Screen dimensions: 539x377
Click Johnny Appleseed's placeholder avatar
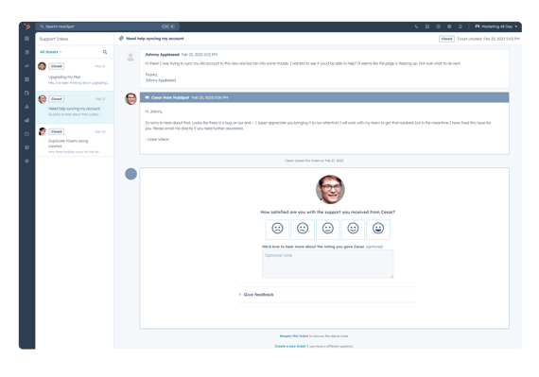pos(130,57)
